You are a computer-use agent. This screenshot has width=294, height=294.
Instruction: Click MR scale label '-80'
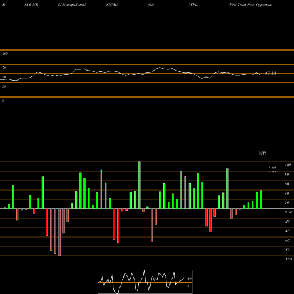[x=287, y=250]
